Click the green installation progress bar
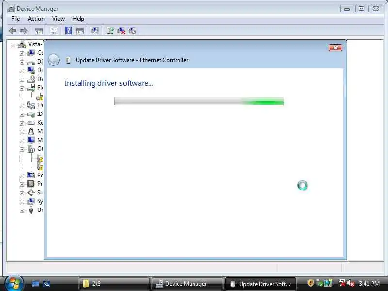Image resolution: width=388 pixels, height=291 pixels. [199, 101]
